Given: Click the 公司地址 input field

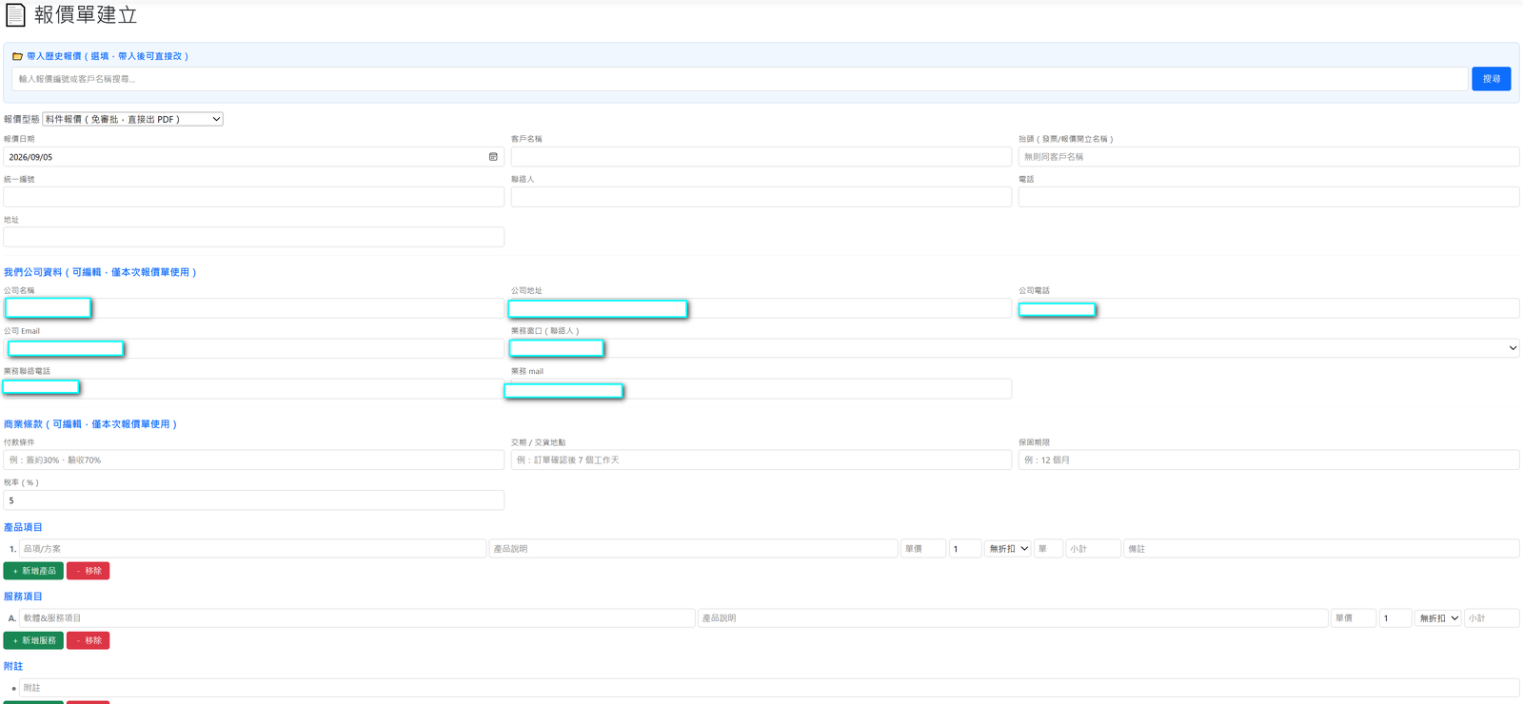Looking at the screenshot, I should 761,308.
